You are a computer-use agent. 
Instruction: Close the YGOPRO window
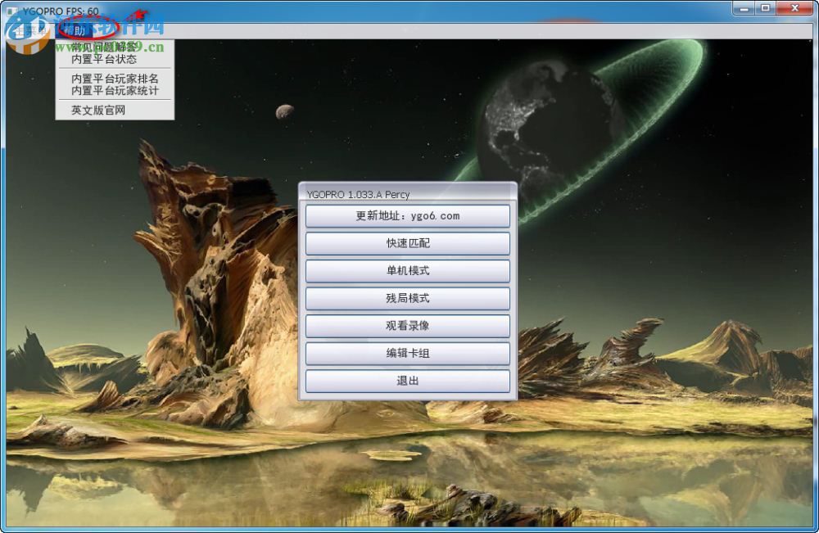point(794,7)
